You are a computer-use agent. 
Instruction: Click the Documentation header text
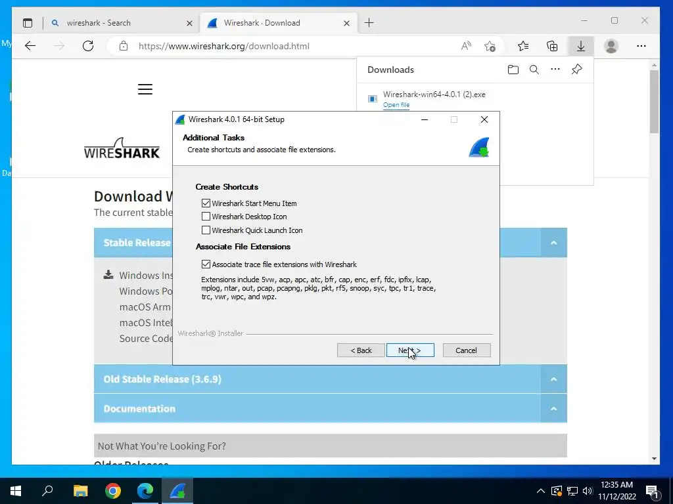pyautogui.click(x=139, y=408)
